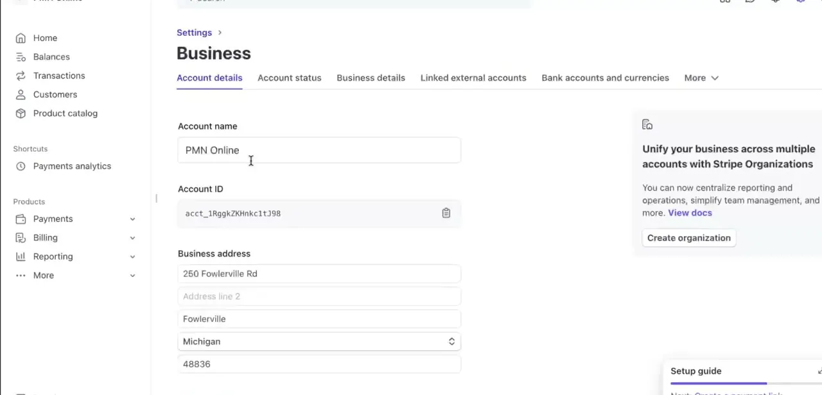Screen dimensions: 822x395
Task: Click the Products section label
Action: 29,201
